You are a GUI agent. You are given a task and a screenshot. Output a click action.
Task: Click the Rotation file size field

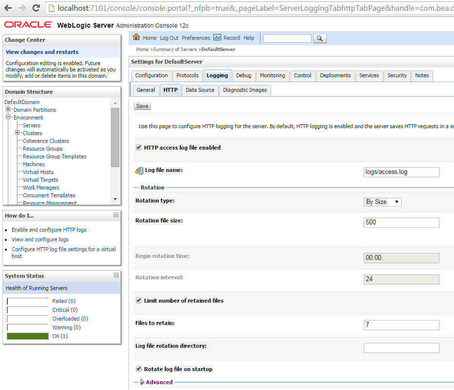(401, 222)
